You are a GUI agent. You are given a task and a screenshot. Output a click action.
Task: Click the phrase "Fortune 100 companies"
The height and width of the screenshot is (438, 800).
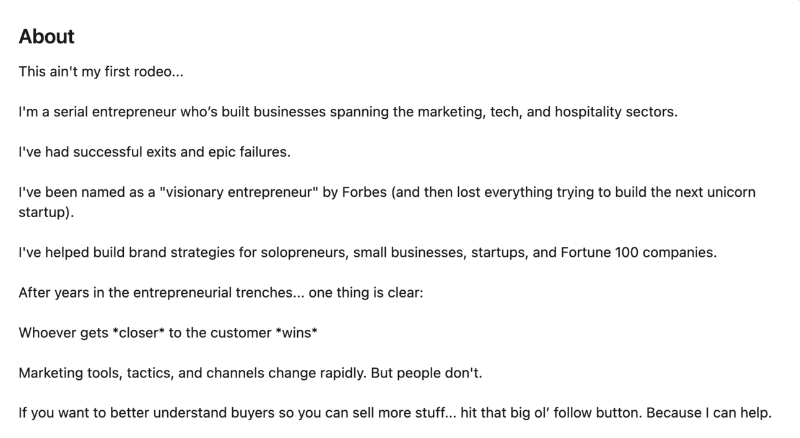638,252
